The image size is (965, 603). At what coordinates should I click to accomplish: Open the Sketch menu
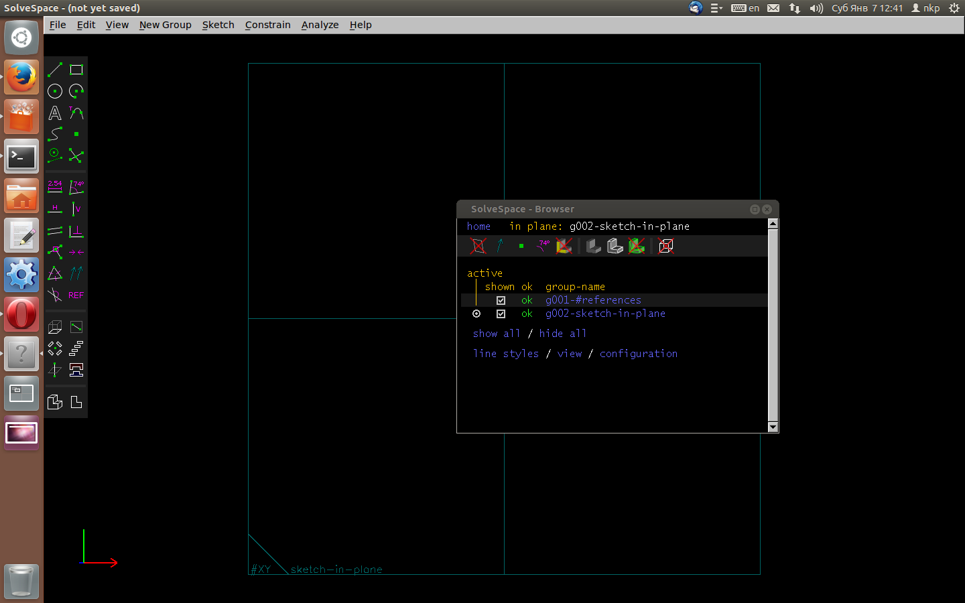[x=218, y=25]
